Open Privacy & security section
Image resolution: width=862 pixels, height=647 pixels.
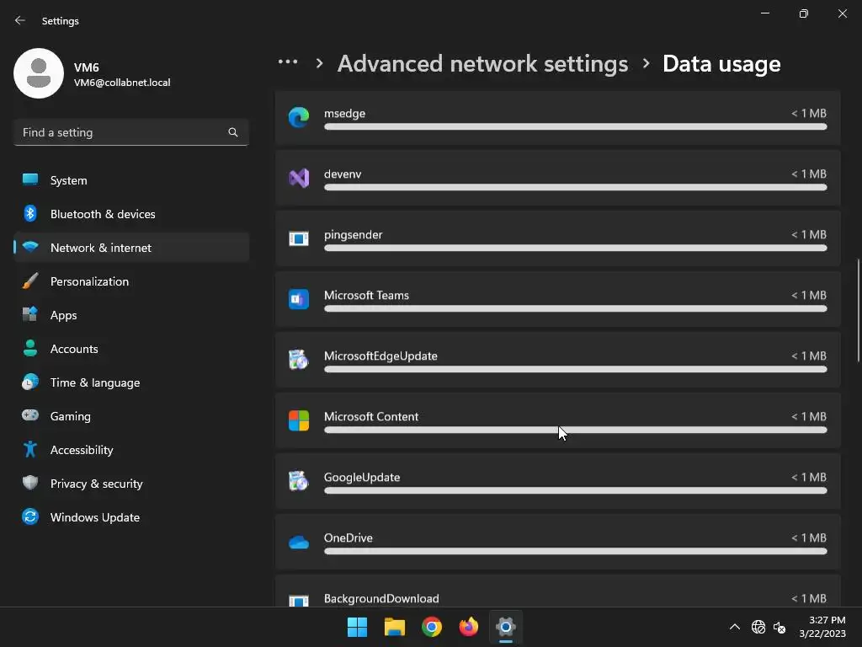96,484
